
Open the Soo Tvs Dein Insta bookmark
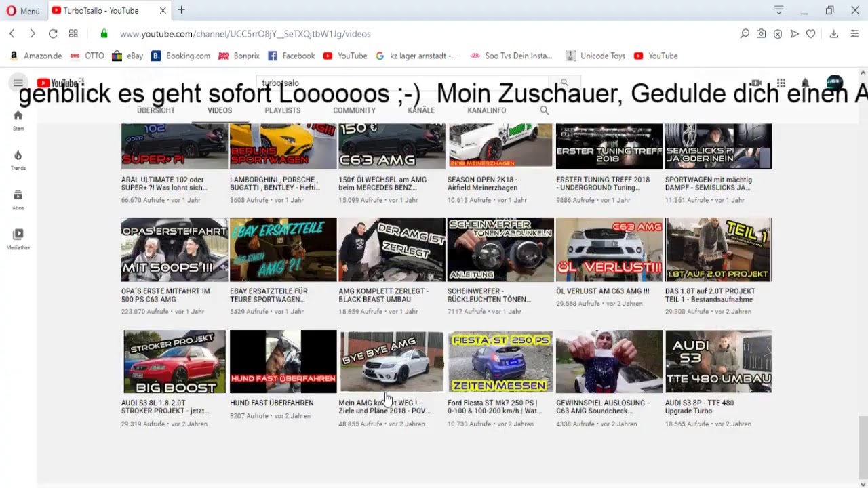click(x=512, y=56)
